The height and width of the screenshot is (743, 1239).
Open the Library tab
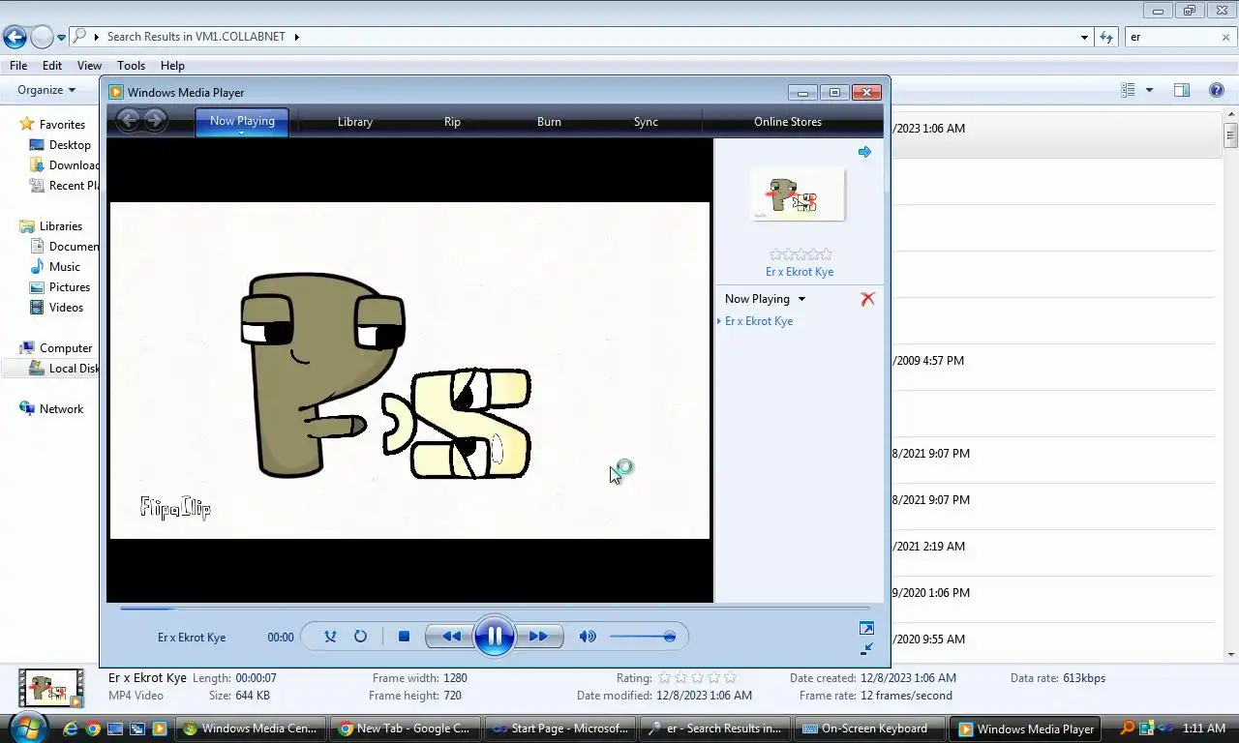click(355, 122)
